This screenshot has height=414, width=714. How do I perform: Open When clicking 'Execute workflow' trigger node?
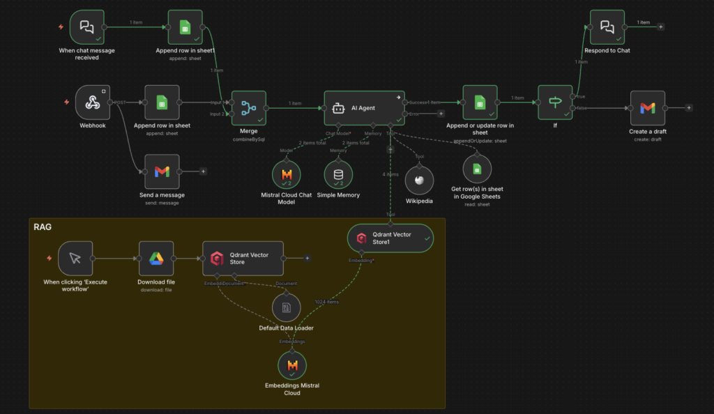(75, 259)
